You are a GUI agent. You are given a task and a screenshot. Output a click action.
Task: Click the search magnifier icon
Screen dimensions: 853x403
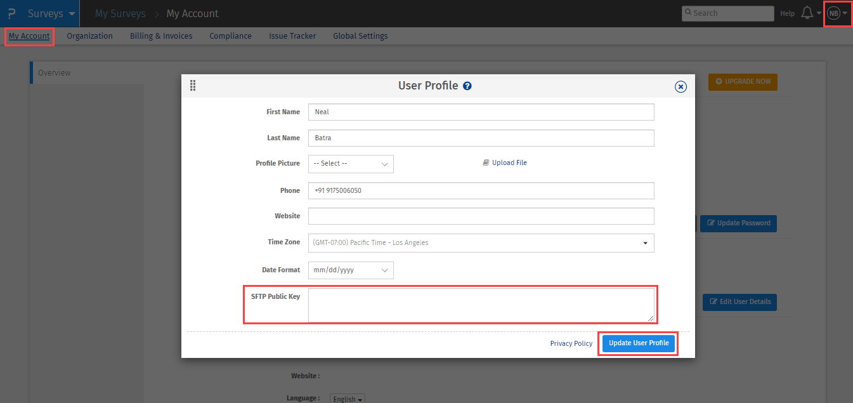(688, 13)
